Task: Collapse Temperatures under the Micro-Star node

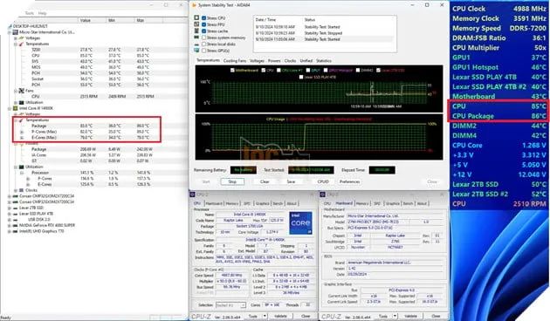Action: [x=16, y=44]
